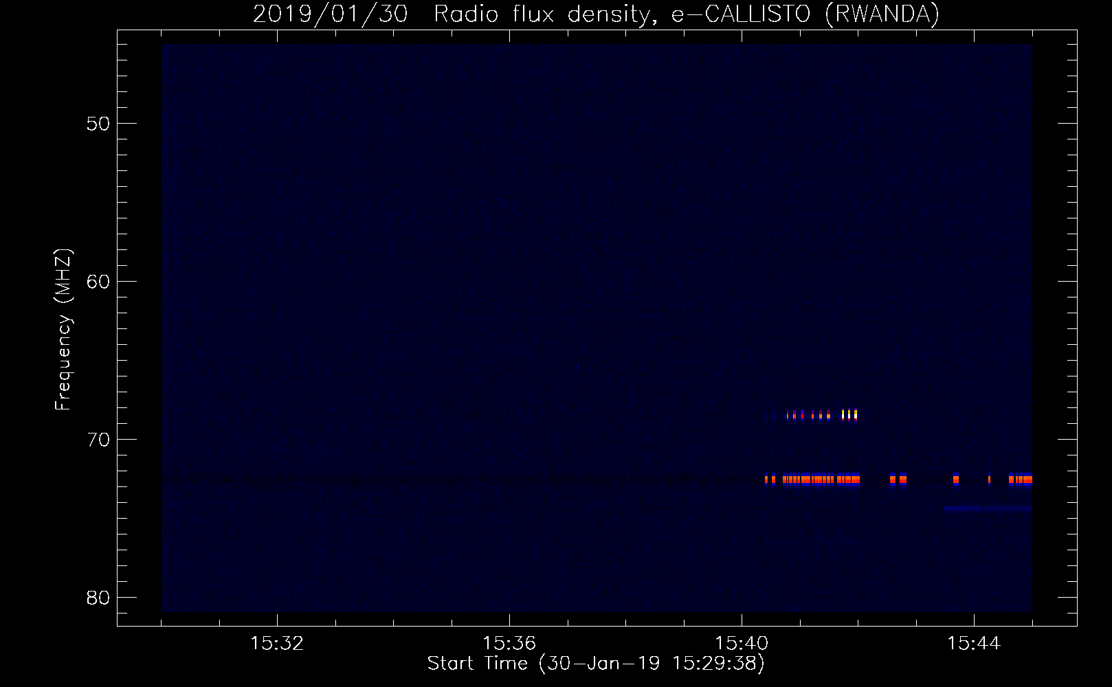Click the 80 frequency tick label

[98, 598]
